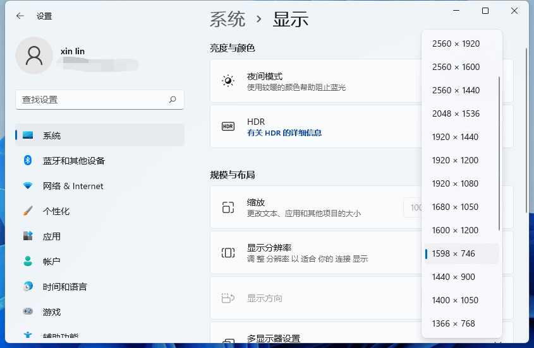Choose 1600 × 1200 resolution
The image size is (534, 348).
[462, 230]
